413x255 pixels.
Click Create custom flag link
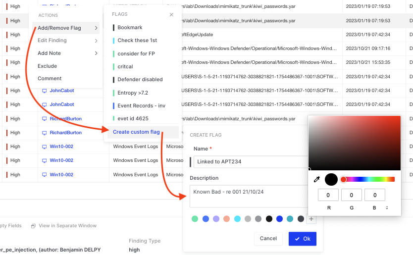136,132
